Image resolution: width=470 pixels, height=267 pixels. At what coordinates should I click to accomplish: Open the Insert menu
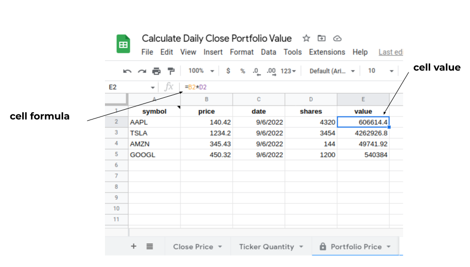[213, 52]
